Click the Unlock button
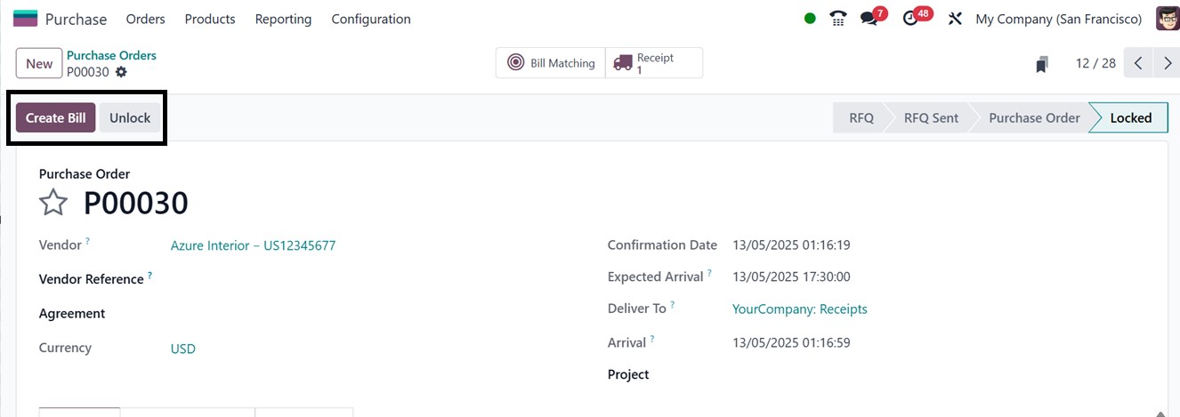Screen dimensions: 1180x417 tap(130, 117)
